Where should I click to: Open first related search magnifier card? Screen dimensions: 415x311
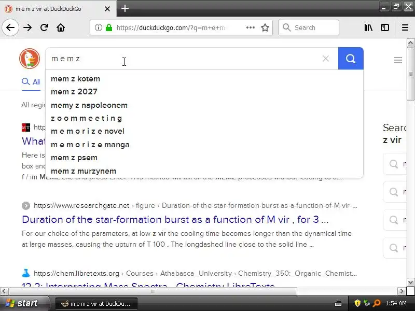395,164
